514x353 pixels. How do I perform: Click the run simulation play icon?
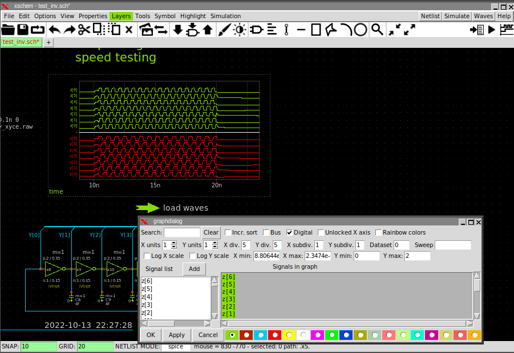[491, 30]
